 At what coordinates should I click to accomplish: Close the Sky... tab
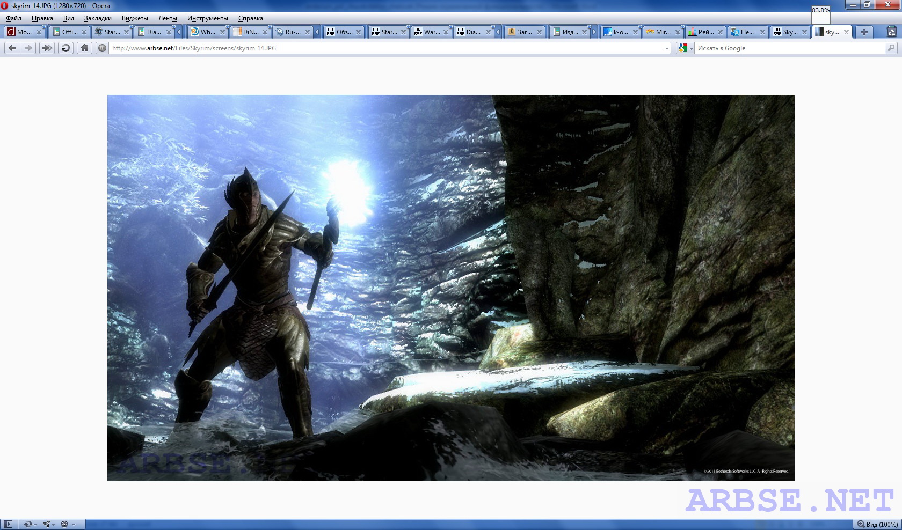804,32
